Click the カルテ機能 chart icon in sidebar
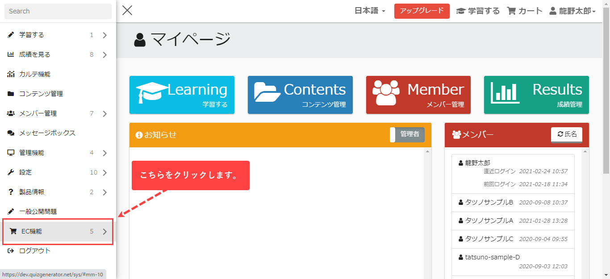This screenshot has height=279, width=610. click(x=11, y=74)
